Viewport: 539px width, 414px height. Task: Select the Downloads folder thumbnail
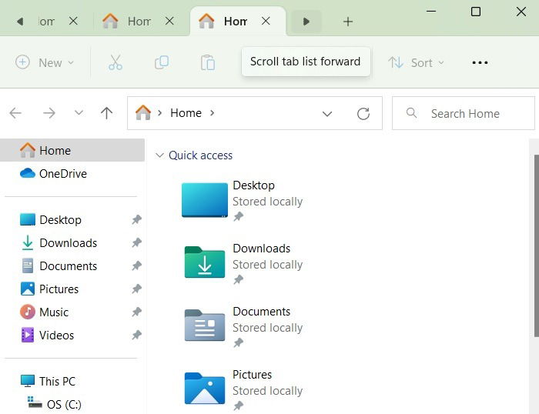click(205, 262)
